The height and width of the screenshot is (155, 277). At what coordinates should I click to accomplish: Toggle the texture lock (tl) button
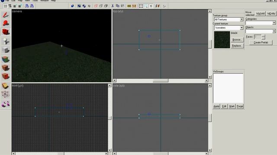[x=151, y=6]
